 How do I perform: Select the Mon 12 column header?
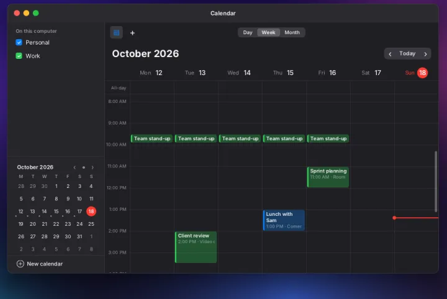click(151, 73)
